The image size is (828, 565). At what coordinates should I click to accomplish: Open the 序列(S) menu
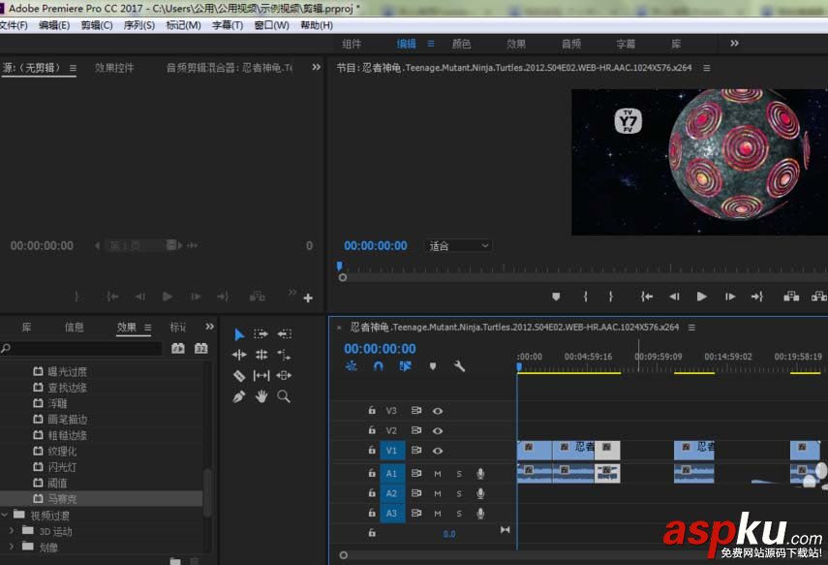tap(138, 25)
